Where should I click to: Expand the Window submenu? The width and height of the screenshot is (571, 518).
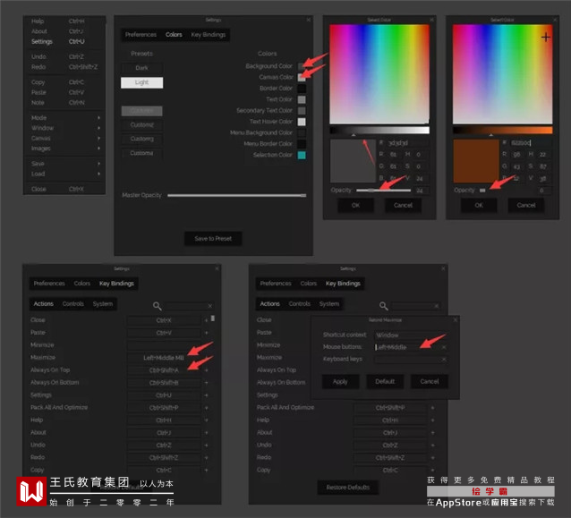(64, 128)
